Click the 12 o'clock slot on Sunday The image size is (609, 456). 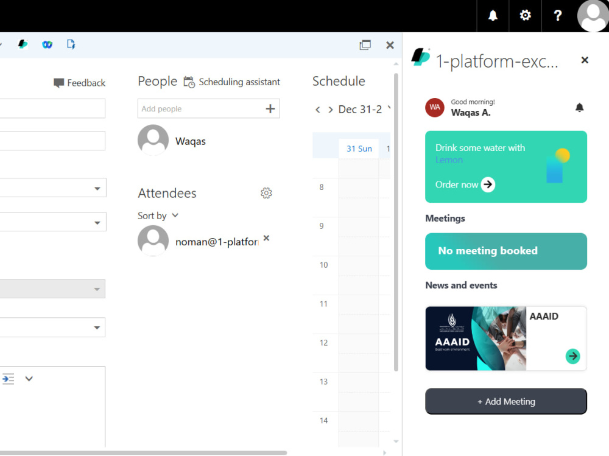pos(359,354)
